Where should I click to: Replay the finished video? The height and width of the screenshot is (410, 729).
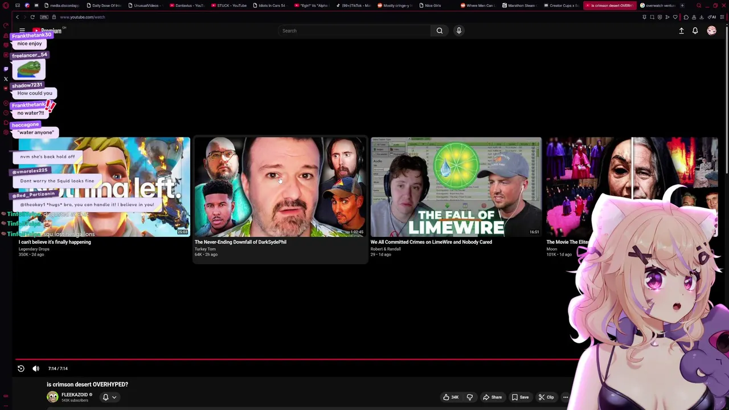click(21, 368)
